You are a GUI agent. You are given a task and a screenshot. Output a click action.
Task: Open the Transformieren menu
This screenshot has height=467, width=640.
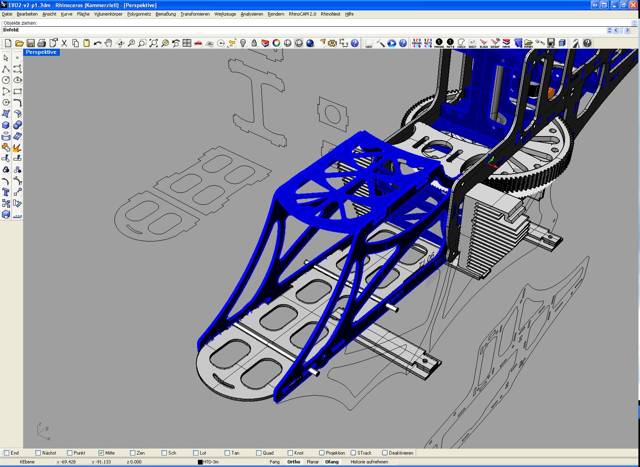point(195,14)
